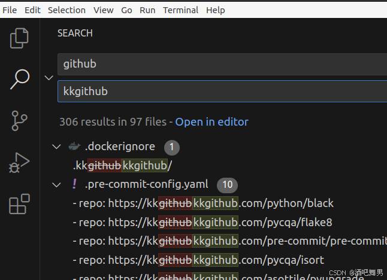Open the .kkgithub/ match in .dockerignore
Screen dimensions: 387x280
(123, 166)
